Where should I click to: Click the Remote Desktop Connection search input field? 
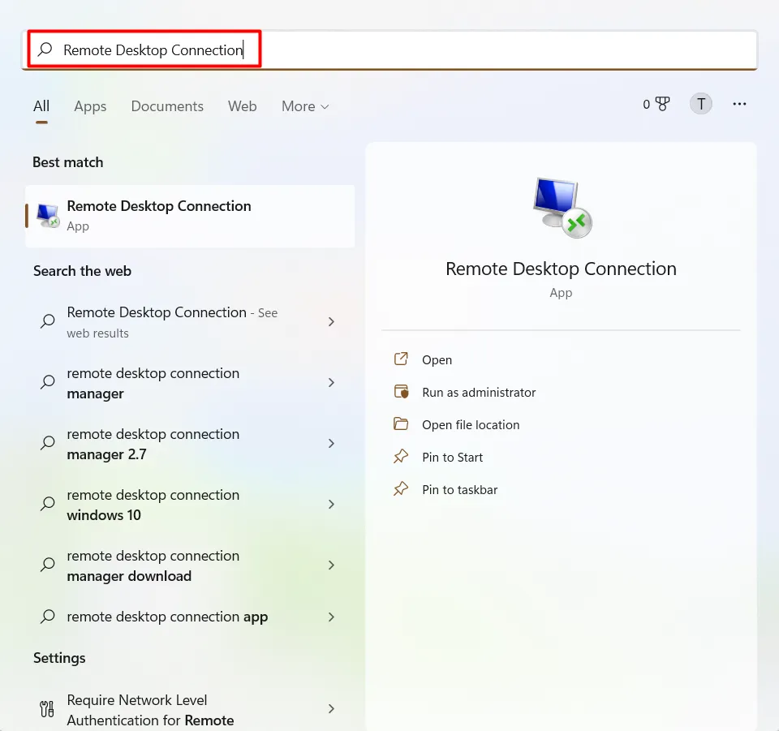[x=389, y=49]
